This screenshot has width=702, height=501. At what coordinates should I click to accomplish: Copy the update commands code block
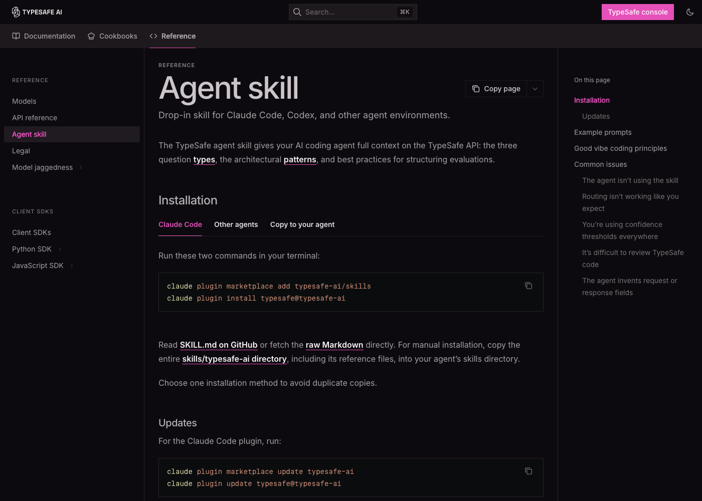click(529, 471)
